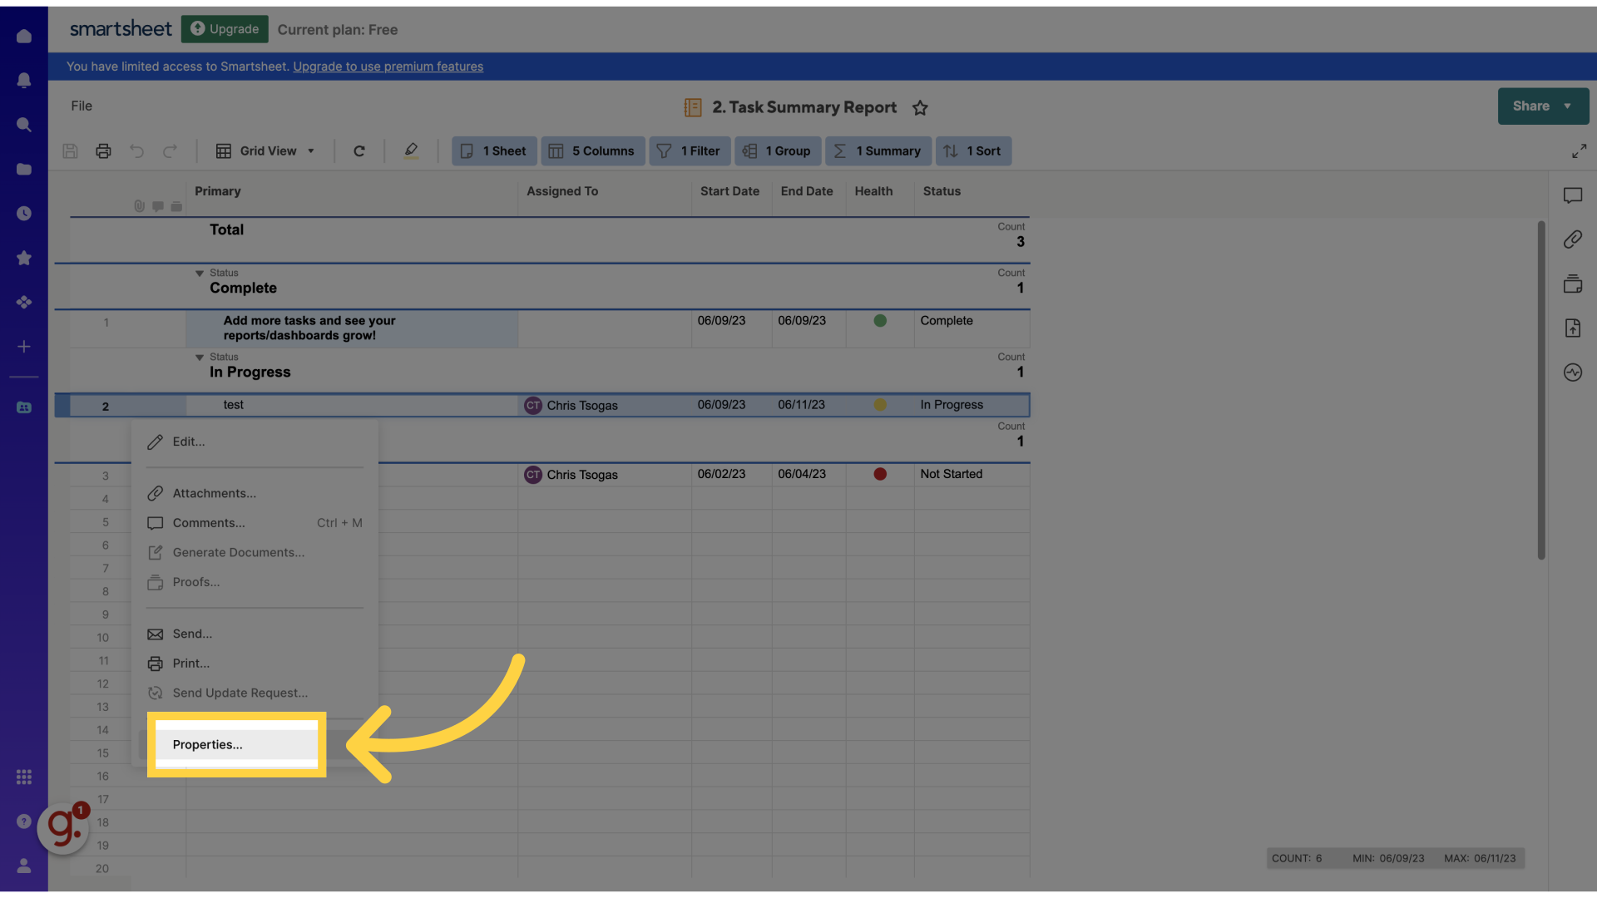Click the 1 Filter button
Viewport: 1597px width, 898px height.
click(690, 150)
